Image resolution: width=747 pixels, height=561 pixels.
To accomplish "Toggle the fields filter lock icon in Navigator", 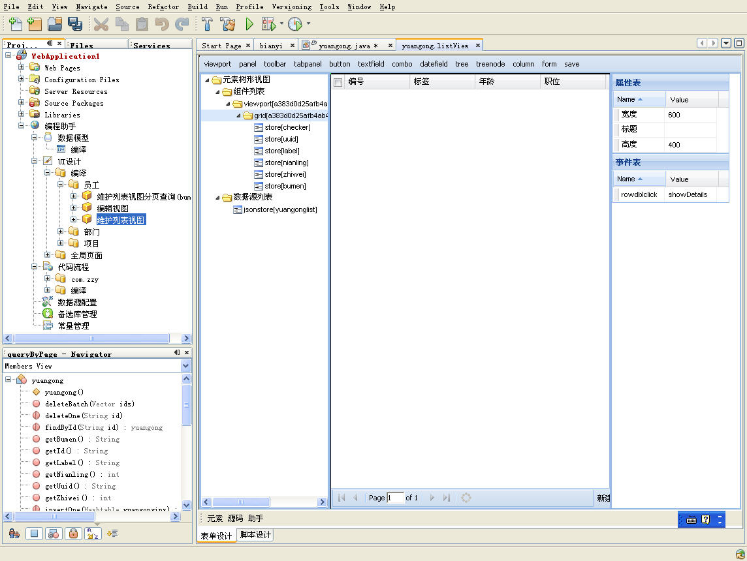I will 72,533.
